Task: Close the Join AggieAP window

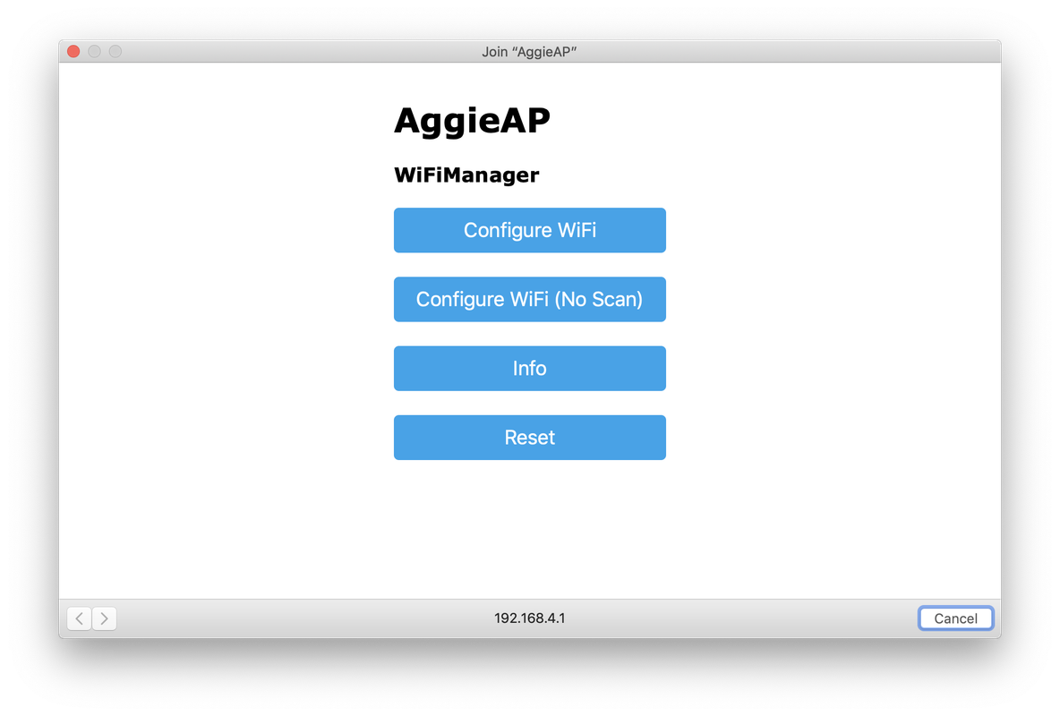Action: click(x=73, y=51)
